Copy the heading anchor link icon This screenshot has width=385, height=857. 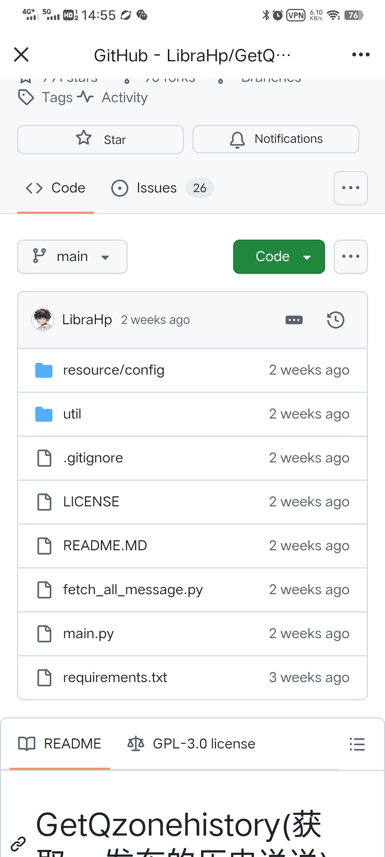[x=18, y=844]
